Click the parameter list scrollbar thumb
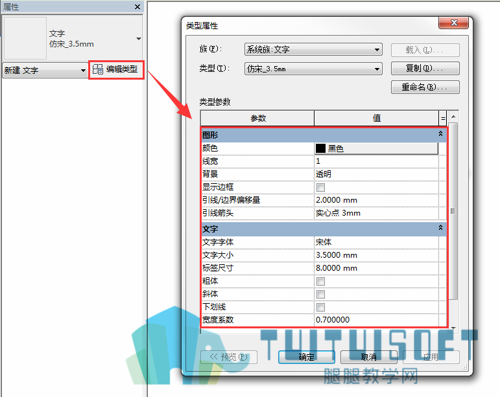The width and height of the screenshot is (500, 397). pyautogui.click(x=453, y=210)
